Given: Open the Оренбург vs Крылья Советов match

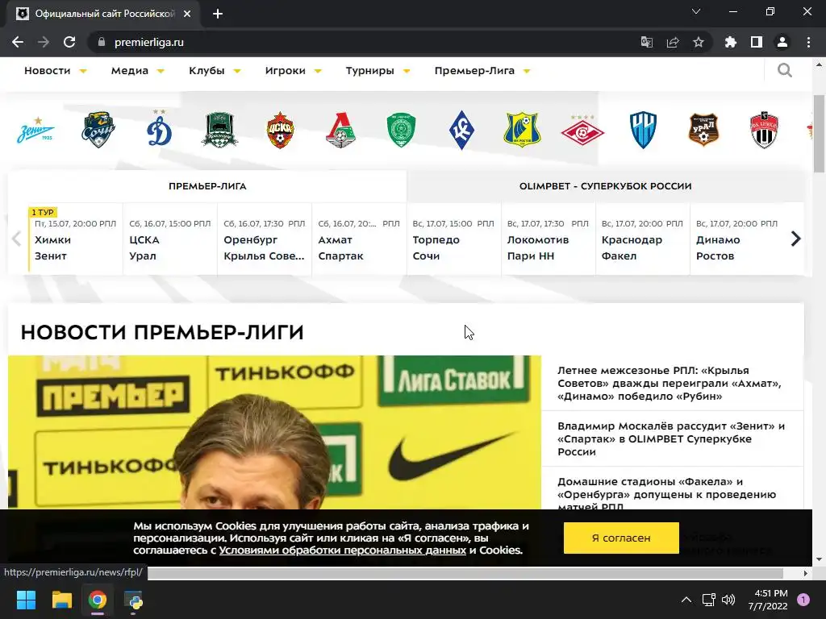Looking at the screenshot, I should [x=265, y=239].
